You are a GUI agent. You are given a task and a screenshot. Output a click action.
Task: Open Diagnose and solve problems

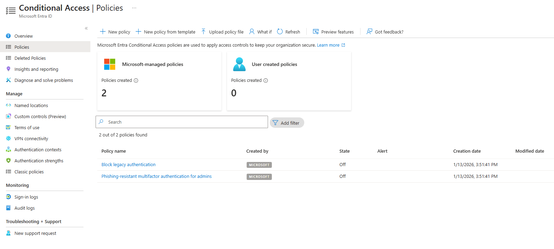[x=44, y=80]
